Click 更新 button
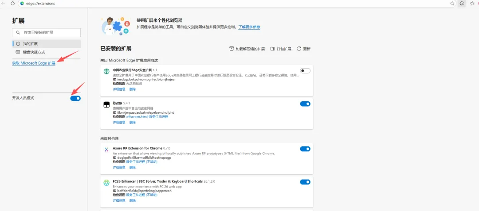This screenshot has height=211, width=479. click(304, 49)
